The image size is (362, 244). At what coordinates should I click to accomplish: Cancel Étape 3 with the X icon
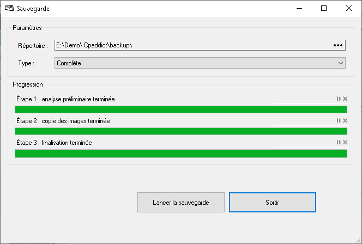pos(345,142)
